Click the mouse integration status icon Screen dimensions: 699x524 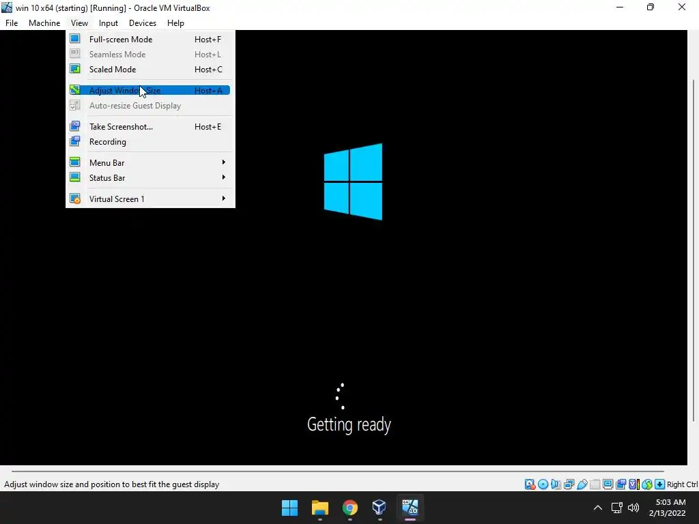click(647, 484)
